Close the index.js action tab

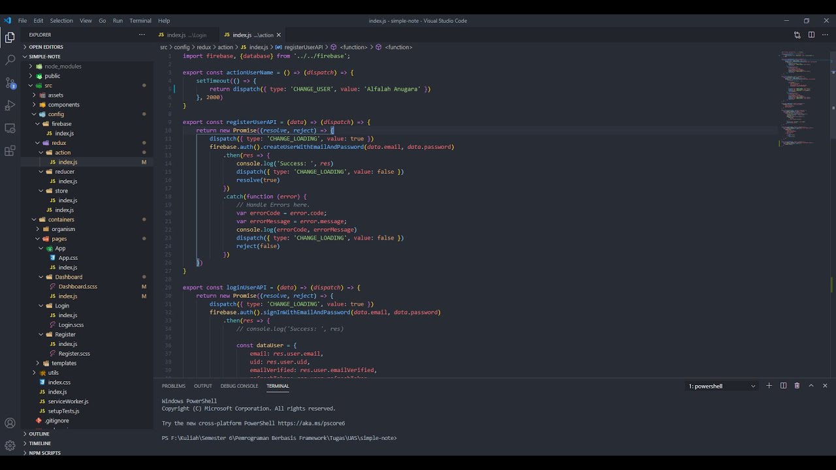click(279, 35)
